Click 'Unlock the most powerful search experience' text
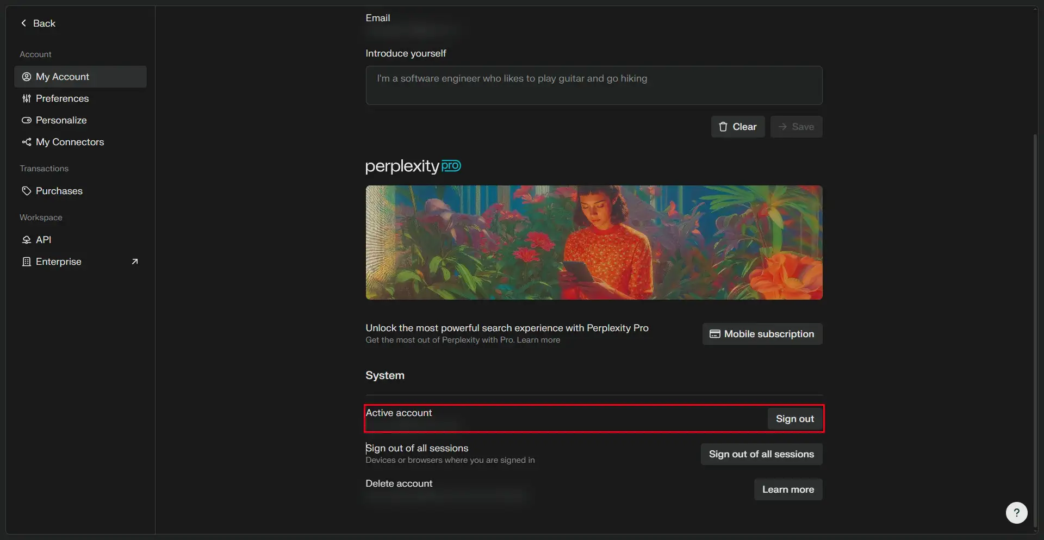This screenshot has width=1044, height=540. coord(507,328)
